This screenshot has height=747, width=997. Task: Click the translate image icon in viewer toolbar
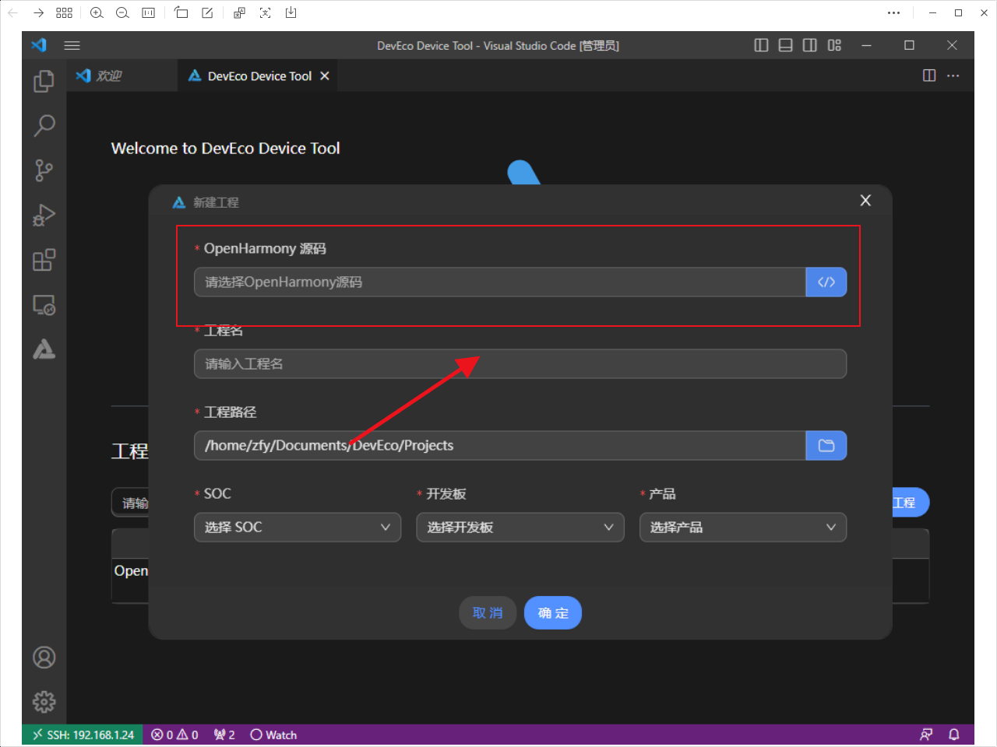point(240,12)
